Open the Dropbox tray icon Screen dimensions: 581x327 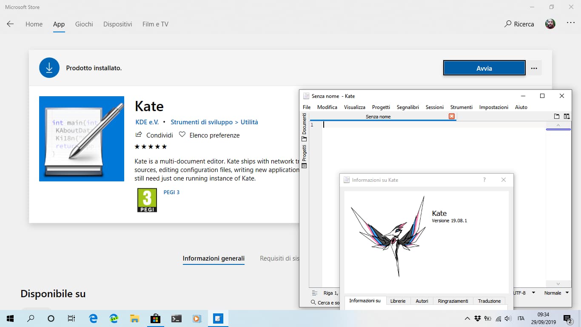pyautogui.click(x=478, y=318)
